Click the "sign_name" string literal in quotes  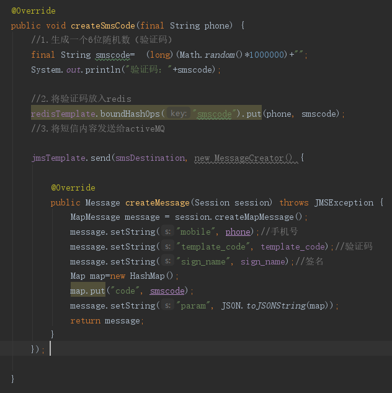pos(203,261)
